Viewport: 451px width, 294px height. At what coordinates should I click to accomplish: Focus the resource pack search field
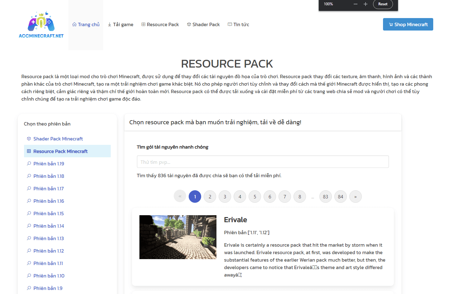point(263,162)
